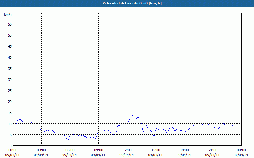Click the sharp curve dip just before 15:00

(x=154, y=137)
